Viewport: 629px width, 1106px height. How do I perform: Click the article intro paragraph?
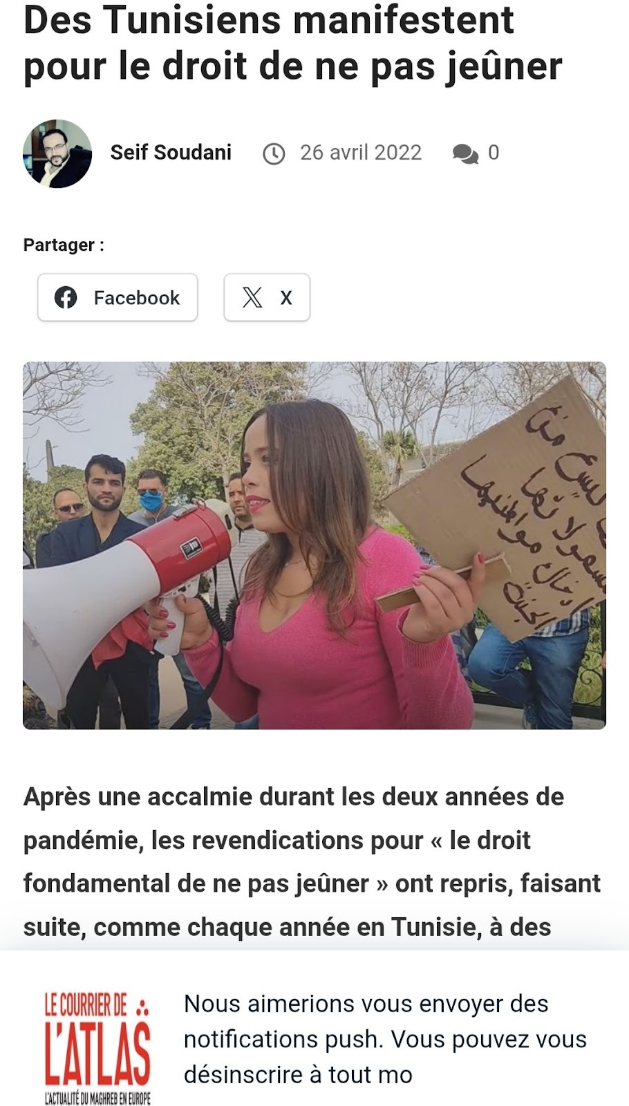coord(312,862)
